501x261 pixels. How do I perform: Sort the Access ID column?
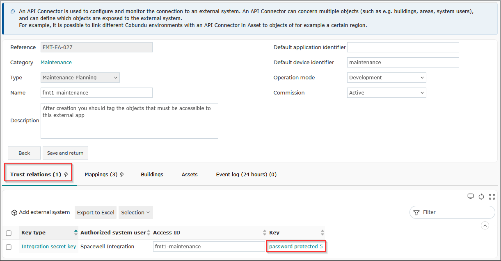click(265, 233)
